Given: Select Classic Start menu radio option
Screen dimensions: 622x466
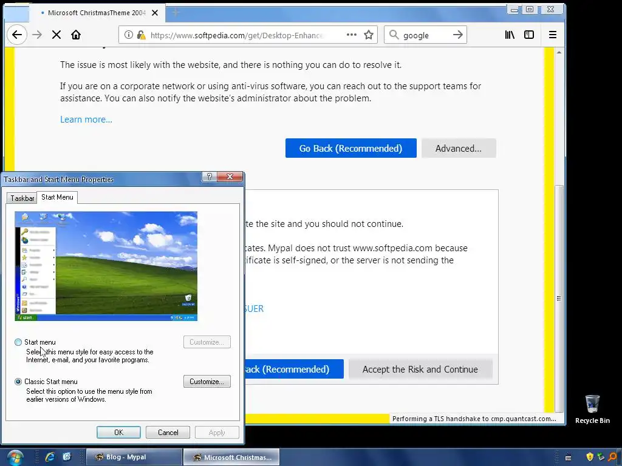Looking at the screenshot, I should pyautogui.click(x=18, y=382).
